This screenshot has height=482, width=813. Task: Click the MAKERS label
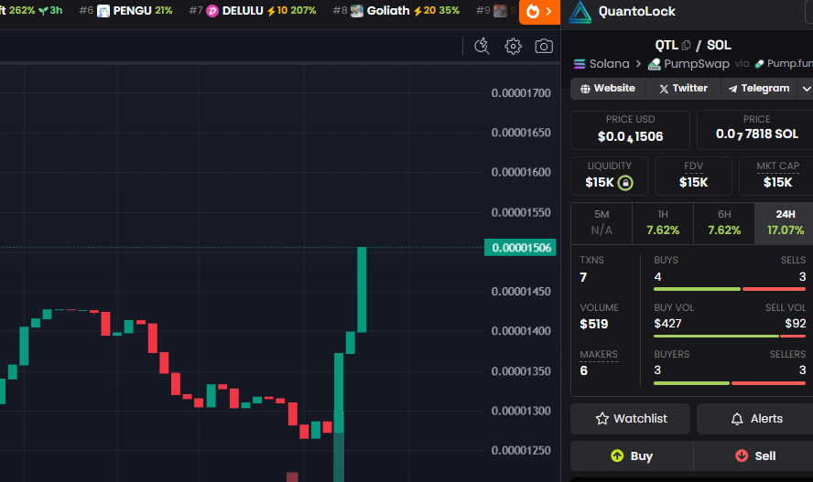[x=599, y=355]
